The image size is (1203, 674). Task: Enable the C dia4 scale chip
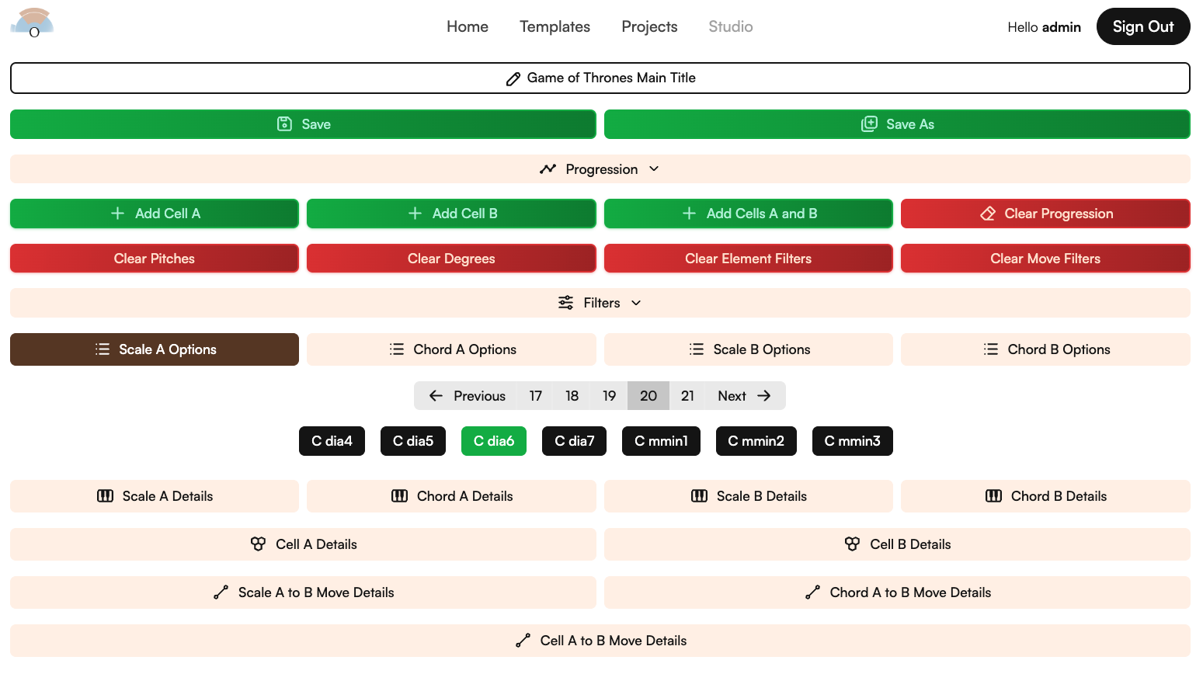(x=332, y=441)
